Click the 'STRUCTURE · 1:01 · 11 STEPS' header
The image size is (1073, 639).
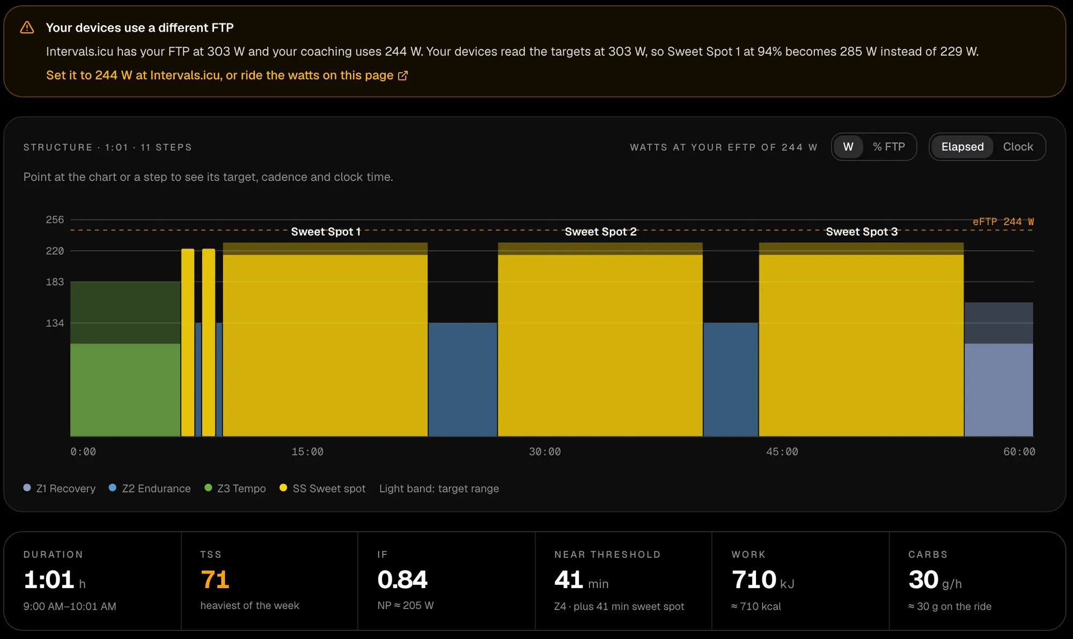tap(107, 147)
